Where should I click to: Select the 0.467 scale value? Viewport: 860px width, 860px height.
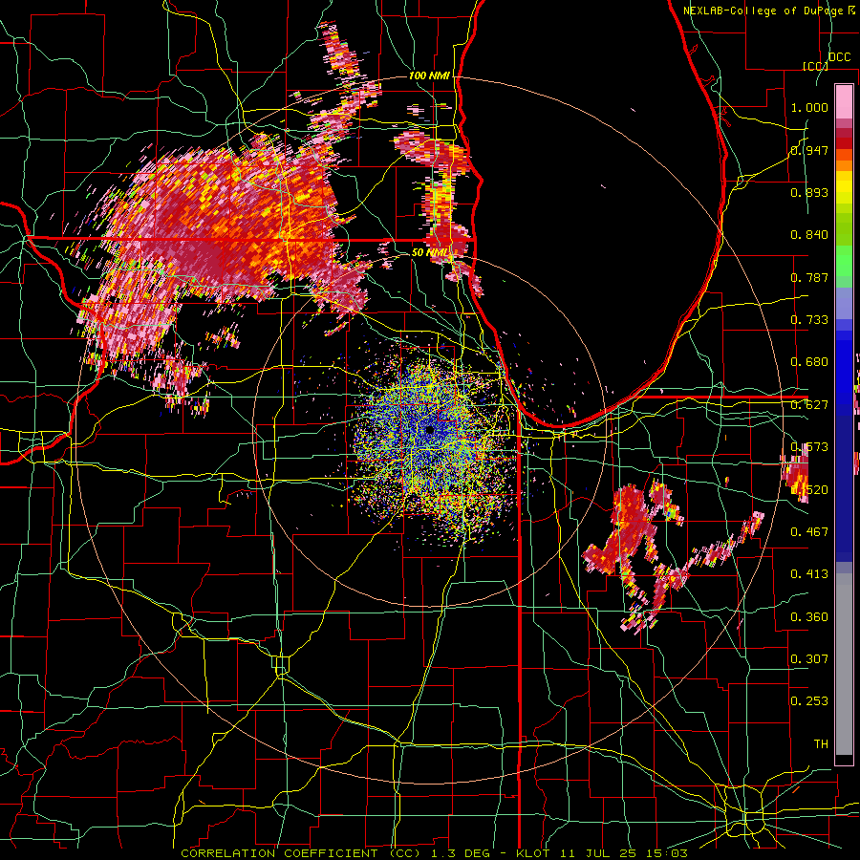(x=809, y=531)
